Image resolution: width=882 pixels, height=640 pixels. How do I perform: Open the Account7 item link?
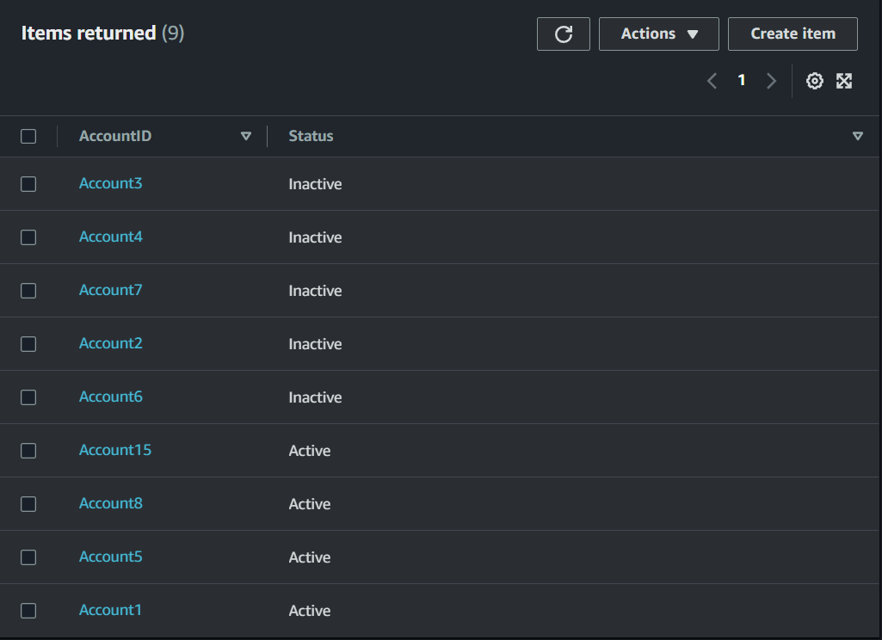(x=111, y=290)
